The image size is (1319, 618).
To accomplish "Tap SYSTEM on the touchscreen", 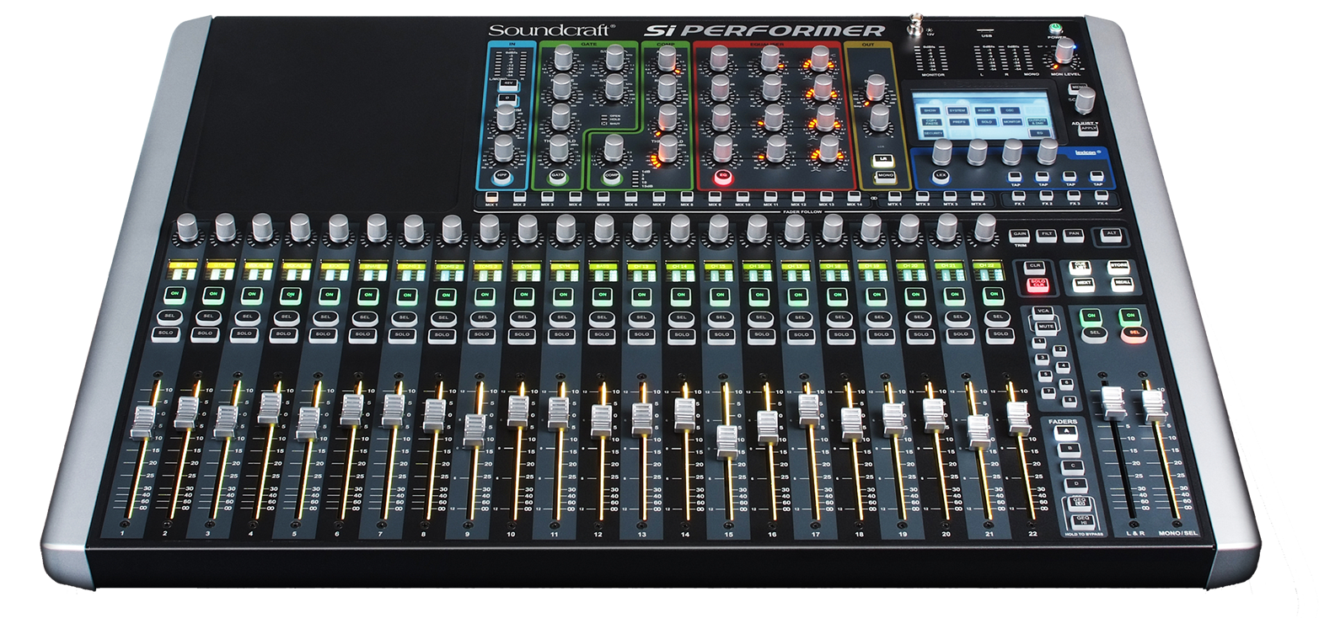I will 957,110.
